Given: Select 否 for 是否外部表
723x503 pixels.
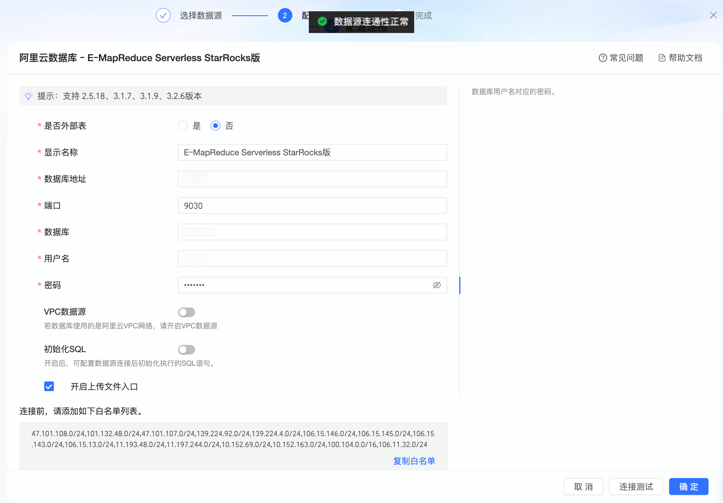Looking at the screenshot, I should pos(216,126).
